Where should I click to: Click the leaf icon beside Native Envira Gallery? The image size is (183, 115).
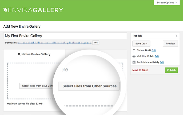(x=19, y=54)
